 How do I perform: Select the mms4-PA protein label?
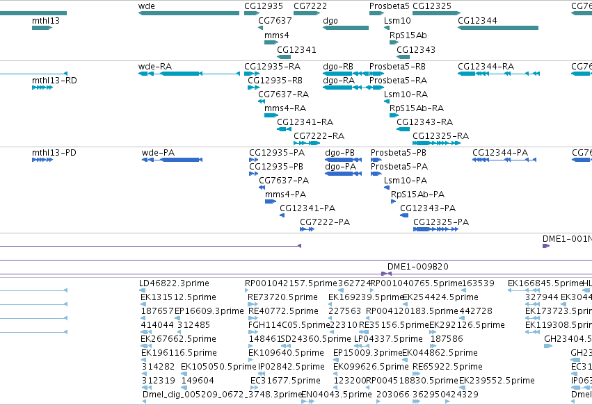pos(285,195)
